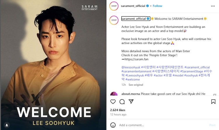Like the about.morna comment heart
219x130 pixels.
[x=215, y=95]
